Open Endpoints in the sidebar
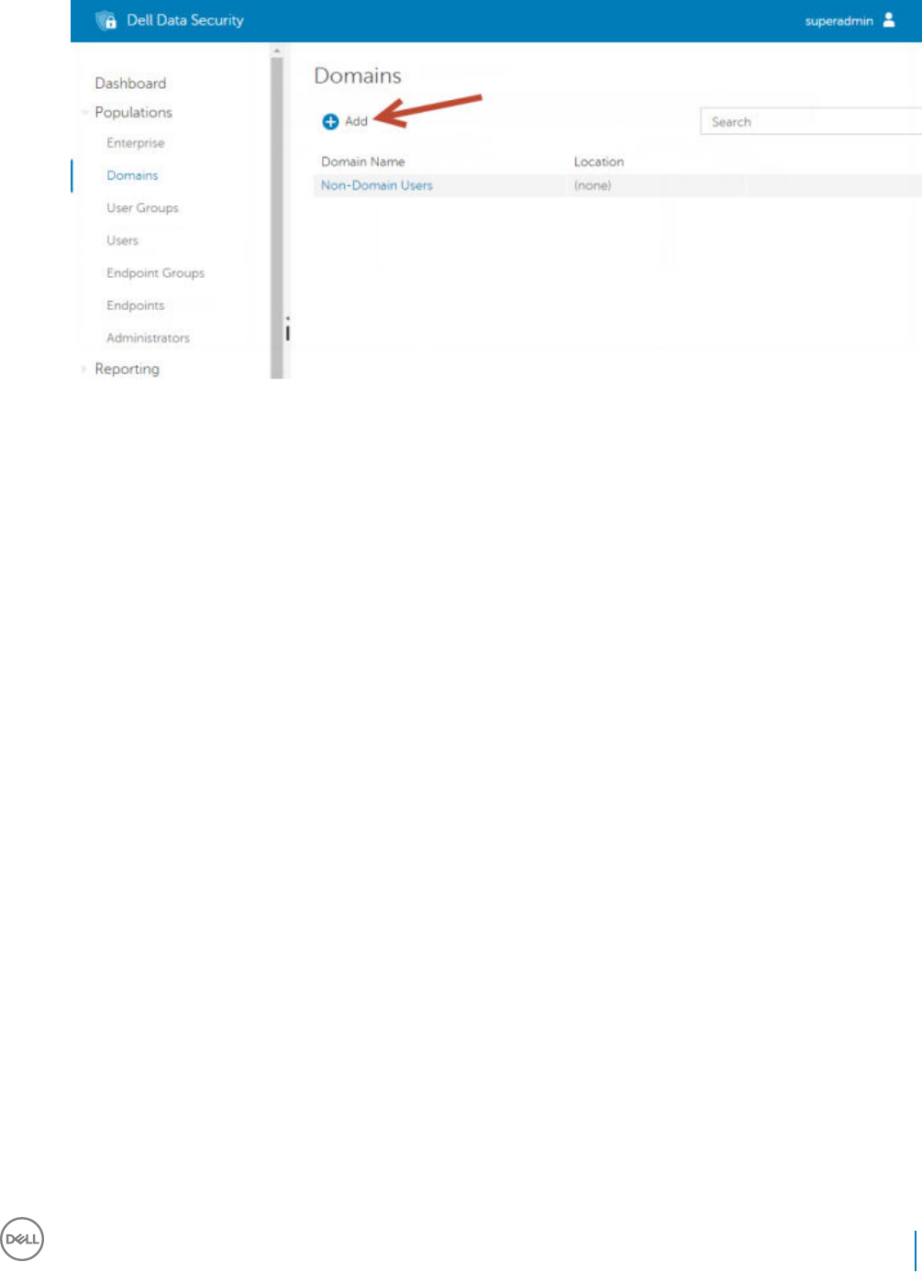This screenshot has width=922, height=1272. 135,305
